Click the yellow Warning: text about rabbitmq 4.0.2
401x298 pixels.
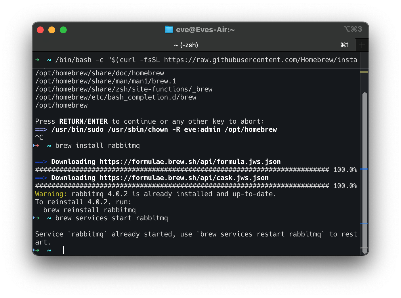(x=49, y=194)
